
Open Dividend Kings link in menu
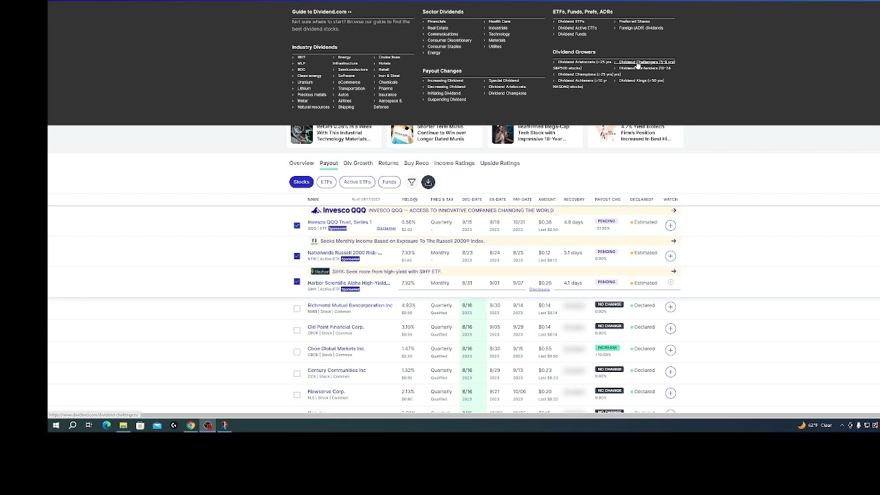point(641,80)
